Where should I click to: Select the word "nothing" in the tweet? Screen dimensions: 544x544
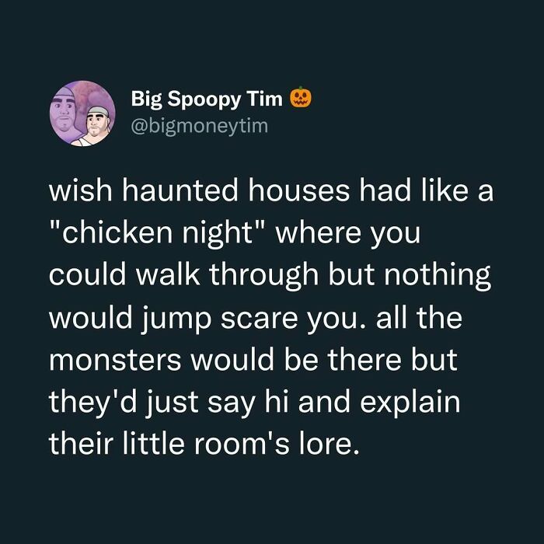coord(438,277)
